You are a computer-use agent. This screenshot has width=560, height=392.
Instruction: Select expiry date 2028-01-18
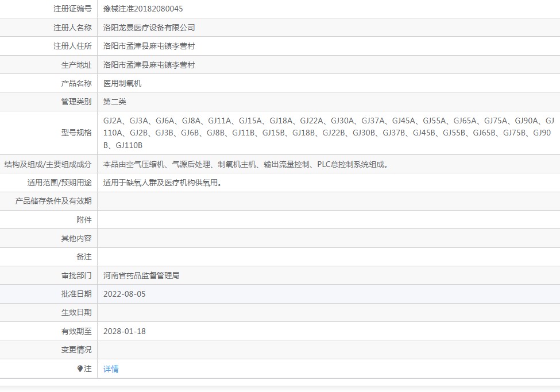click(124, 331)
